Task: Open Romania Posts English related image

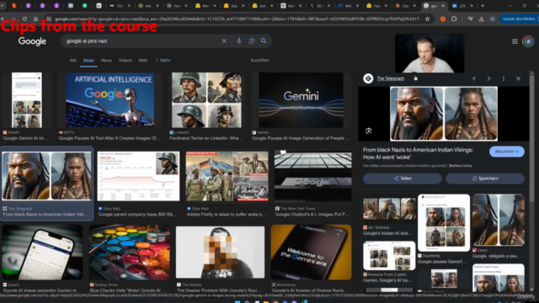Action: click(x=389, y=255)
